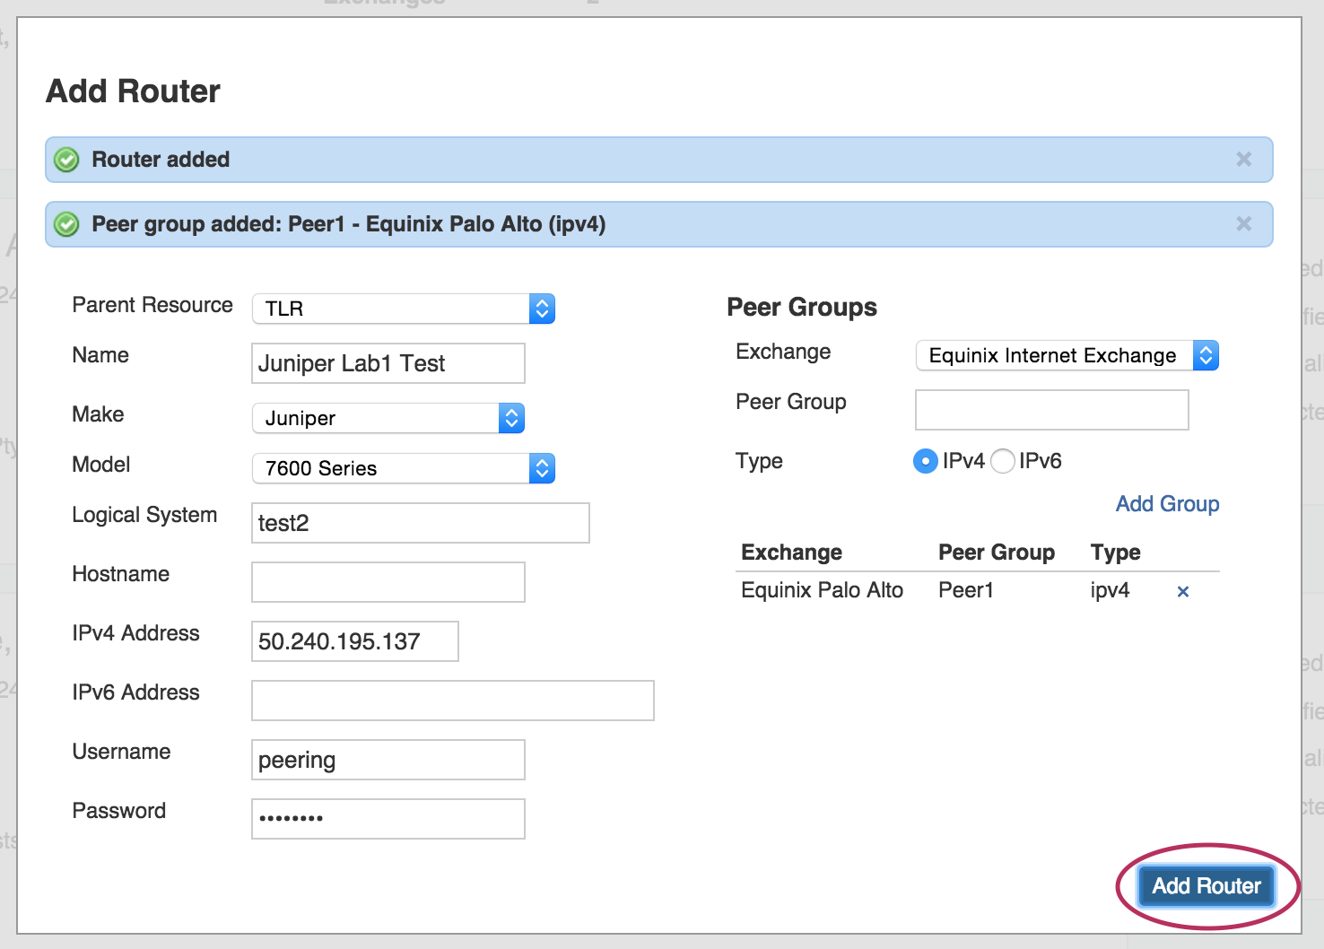Focus the Password field

tap(388, 819)
